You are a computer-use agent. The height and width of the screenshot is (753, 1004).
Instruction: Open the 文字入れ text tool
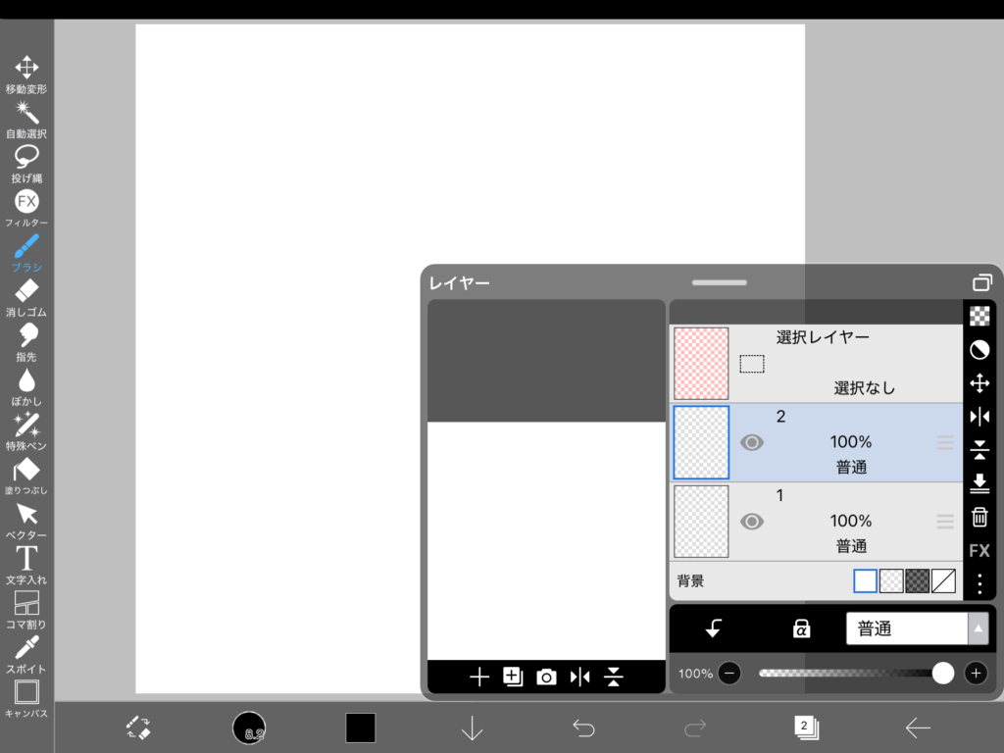click(26, 564)
